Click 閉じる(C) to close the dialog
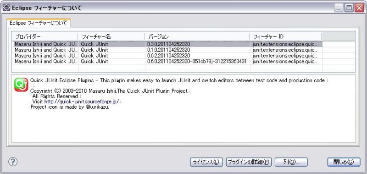 344,162
